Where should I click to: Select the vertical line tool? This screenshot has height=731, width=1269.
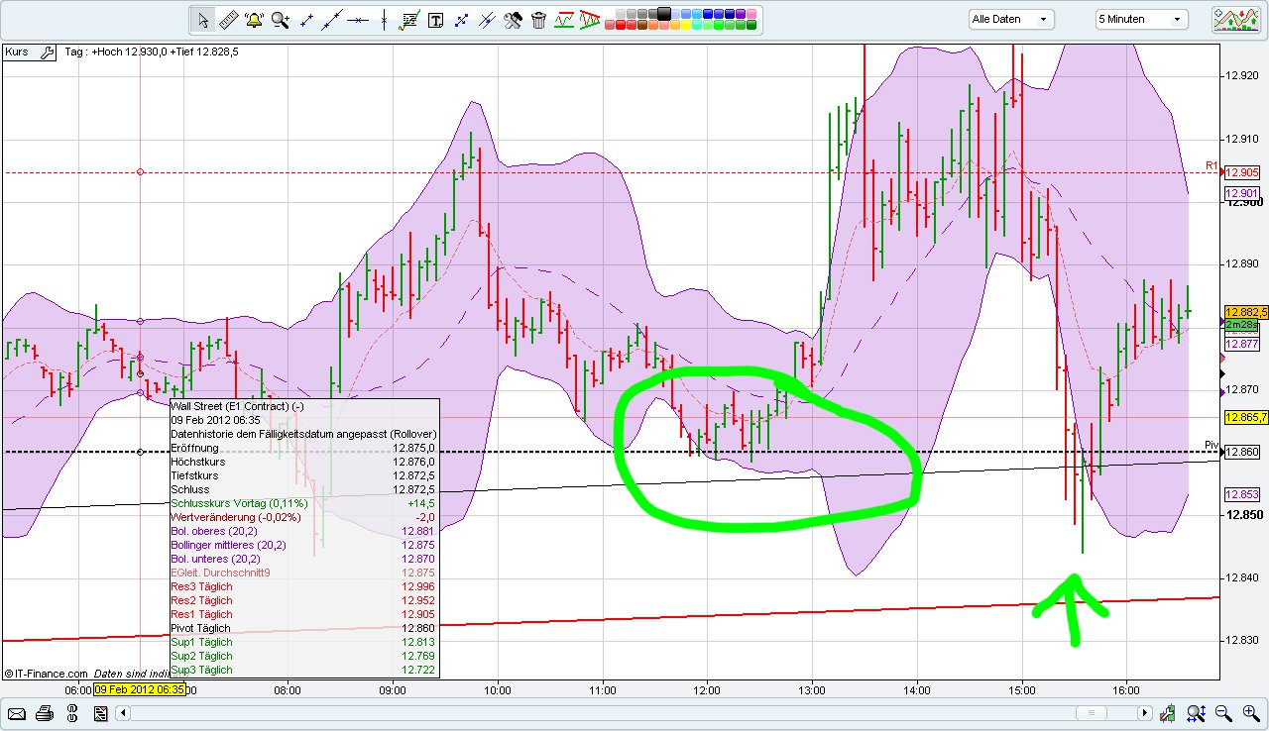pos(384,19)
